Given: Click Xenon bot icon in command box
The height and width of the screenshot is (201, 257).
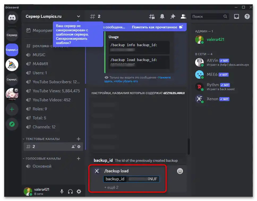Looking at the screenshot, I should pyautogui.click(x=97, y=171).
